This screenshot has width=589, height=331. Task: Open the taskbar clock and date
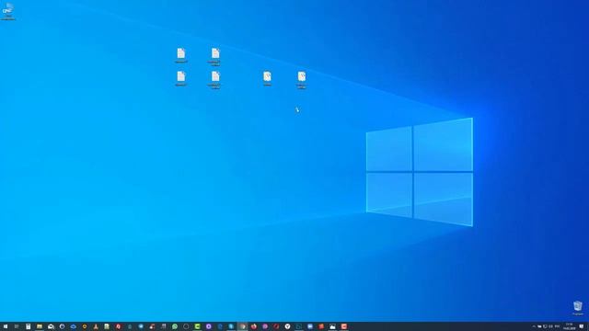click(x=569, y=326)
